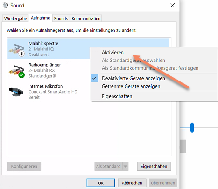Viewport: 218px width, 189px height.
Task: Click the blue volume slider handle
Action: [192, 128]
